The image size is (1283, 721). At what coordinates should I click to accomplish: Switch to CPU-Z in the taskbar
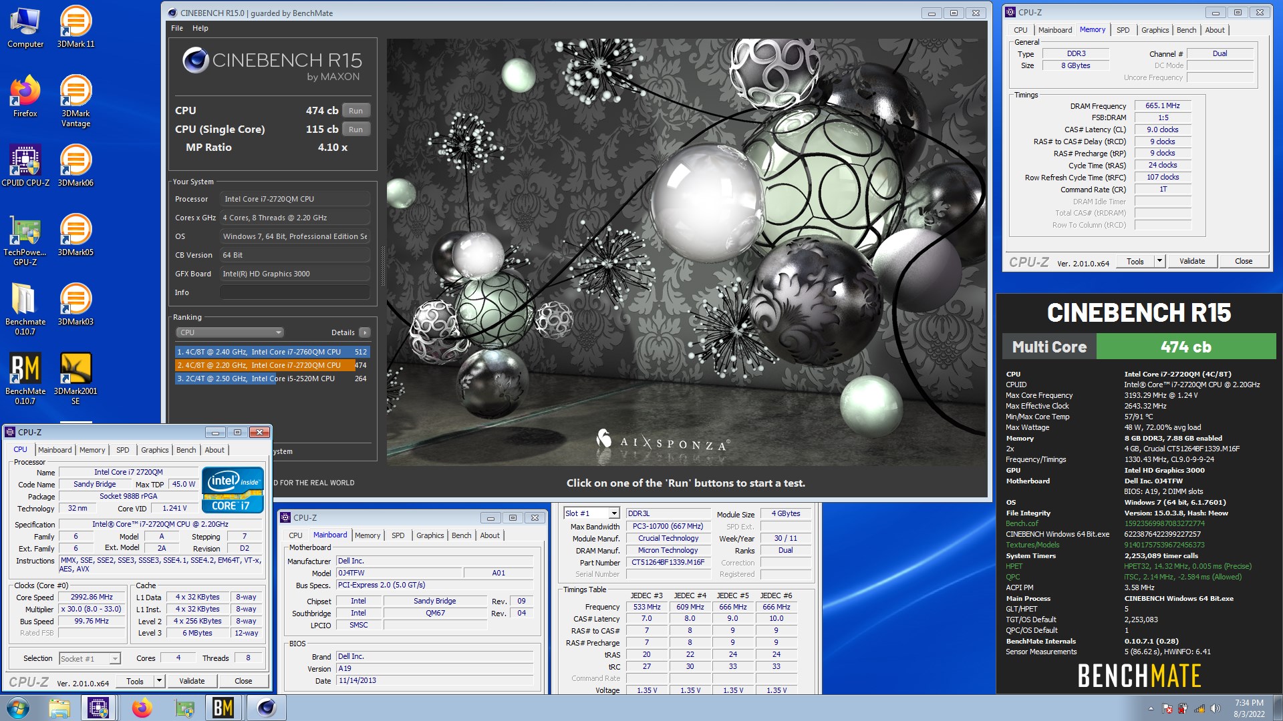[98, 708]
